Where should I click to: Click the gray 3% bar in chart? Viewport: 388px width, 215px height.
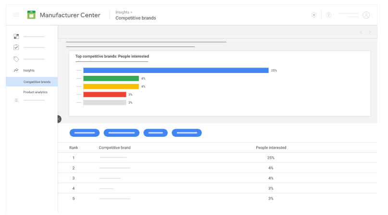point(105,103)
